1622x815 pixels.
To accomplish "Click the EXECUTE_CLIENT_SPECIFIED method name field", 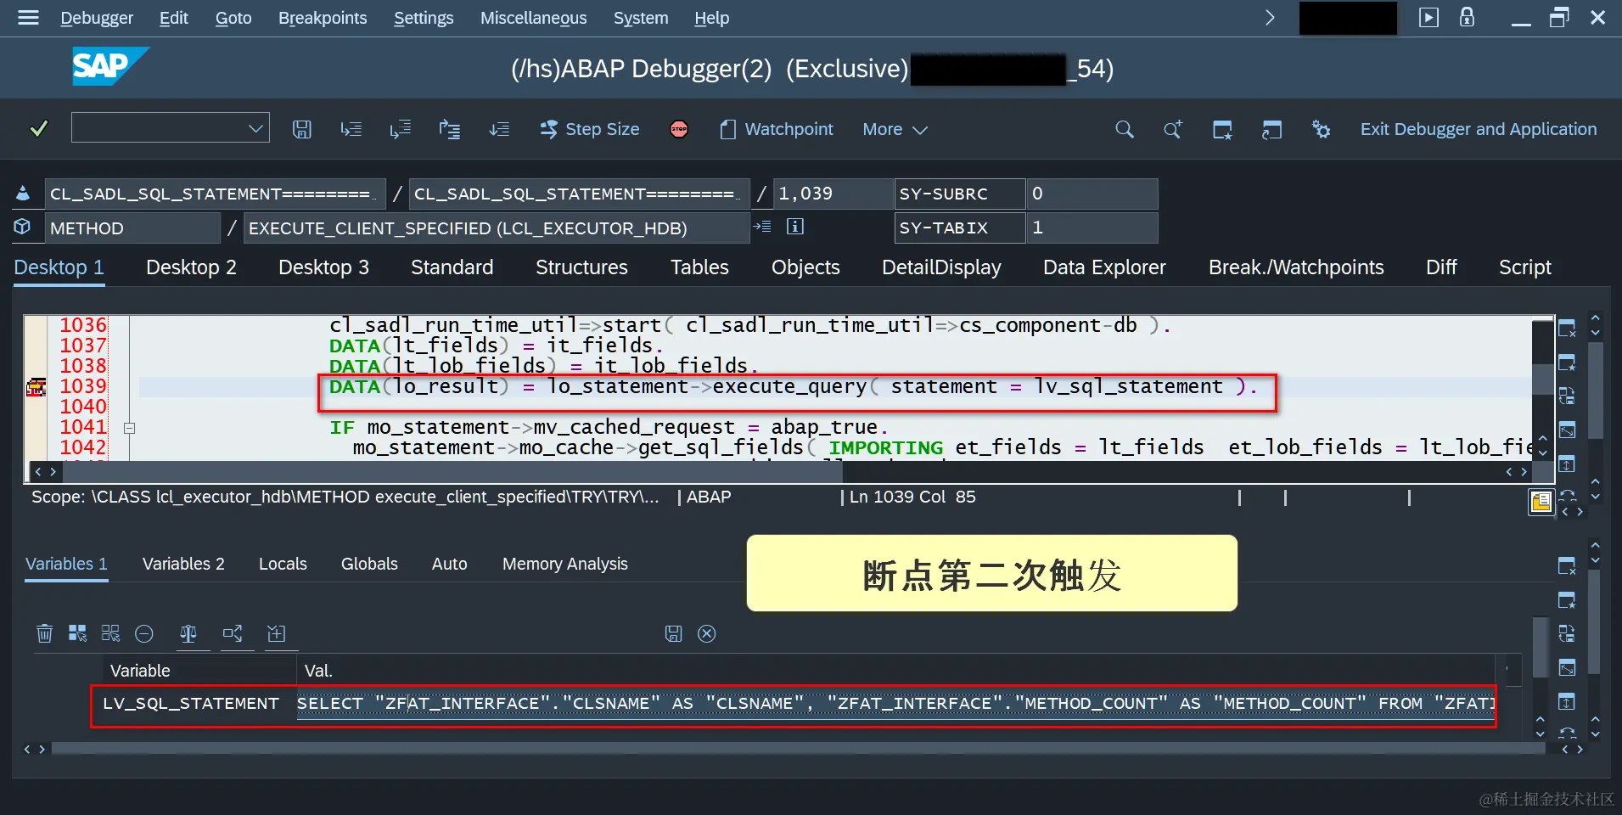I will [x=497, y=228].
